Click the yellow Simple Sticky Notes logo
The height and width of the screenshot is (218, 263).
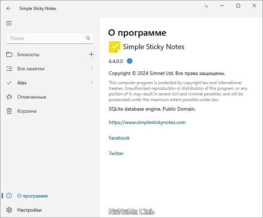[x=115, y=47]
